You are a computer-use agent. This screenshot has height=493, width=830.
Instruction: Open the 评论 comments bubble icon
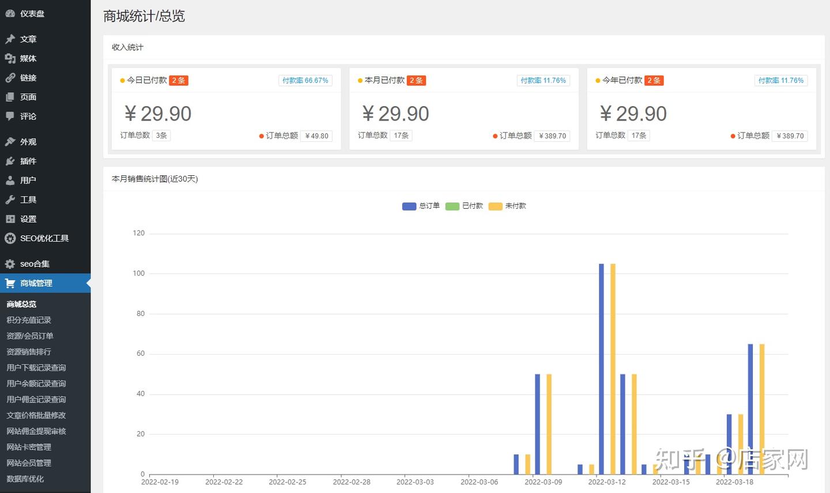10,116
